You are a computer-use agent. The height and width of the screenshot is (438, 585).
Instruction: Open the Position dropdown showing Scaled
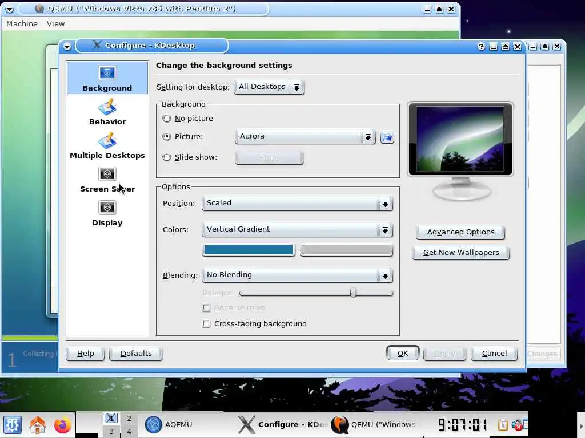coord(297,204)
